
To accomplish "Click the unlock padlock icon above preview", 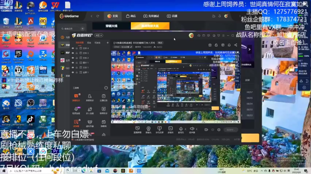I will pos(216,45).
